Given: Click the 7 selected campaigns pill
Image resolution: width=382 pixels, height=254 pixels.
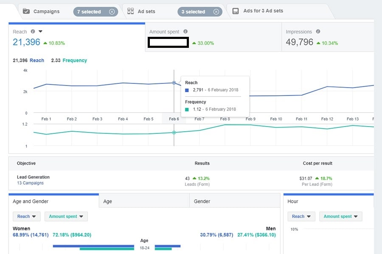Looking at the screenshot, I should click(x=95, y=12).
